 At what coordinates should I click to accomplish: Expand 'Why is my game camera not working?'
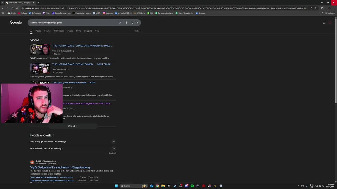73,141
